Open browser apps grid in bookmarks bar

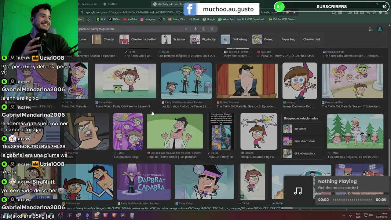point(89,19)
